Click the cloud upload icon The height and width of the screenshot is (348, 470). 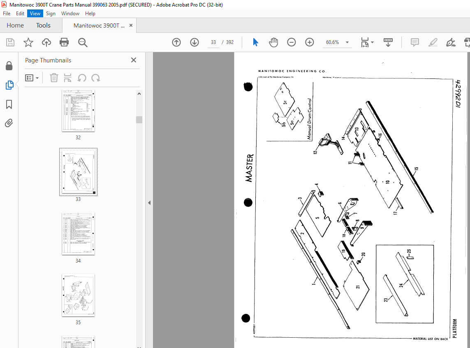coord(46,42)
